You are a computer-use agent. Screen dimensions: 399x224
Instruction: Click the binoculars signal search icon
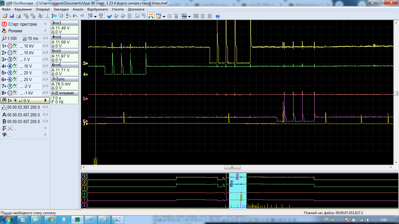pos(4,100)
